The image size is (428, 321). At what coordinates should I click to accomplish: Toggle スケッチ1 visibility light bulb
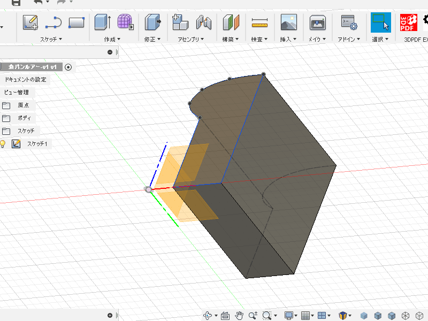click(3, 143)
